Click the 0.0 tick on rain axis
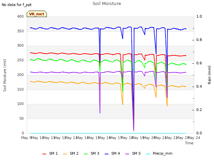214x160 pixels. click(199, 133)
